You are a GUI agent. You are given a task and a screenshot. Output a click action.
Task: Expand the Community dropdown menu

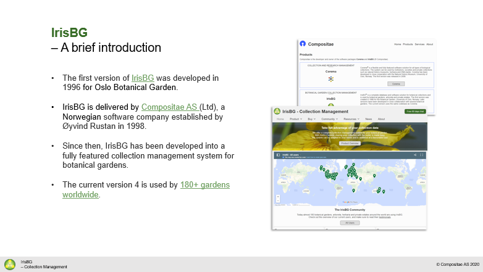coord(329,119)
